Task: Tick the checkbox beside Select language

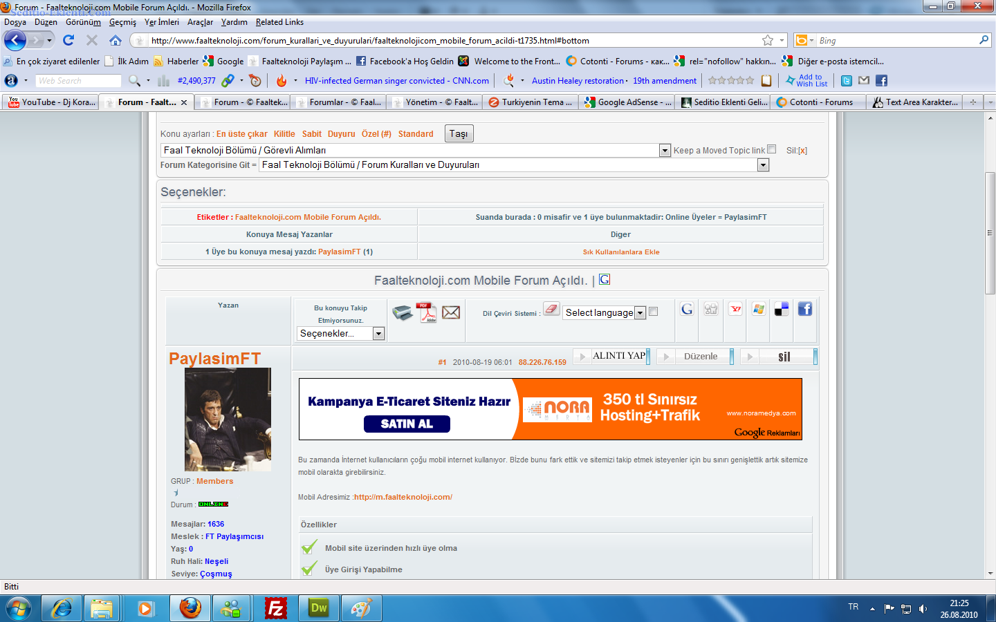Action: tap(653, 312)
